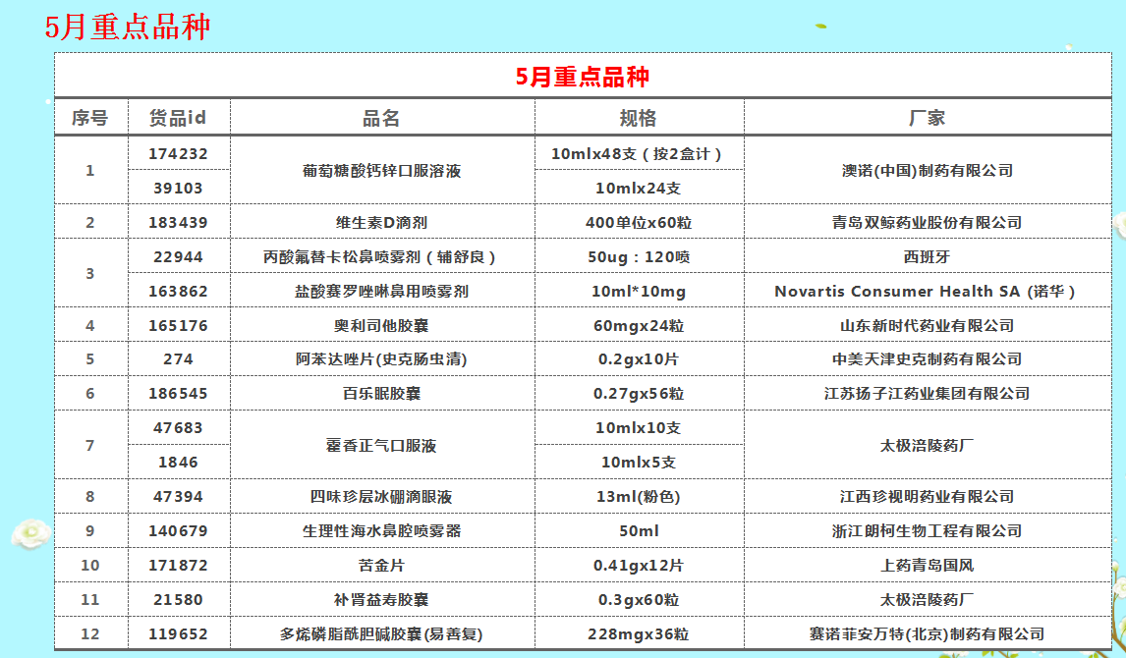Pick spec "0.41gx12片"

click(x=639, y=566)
